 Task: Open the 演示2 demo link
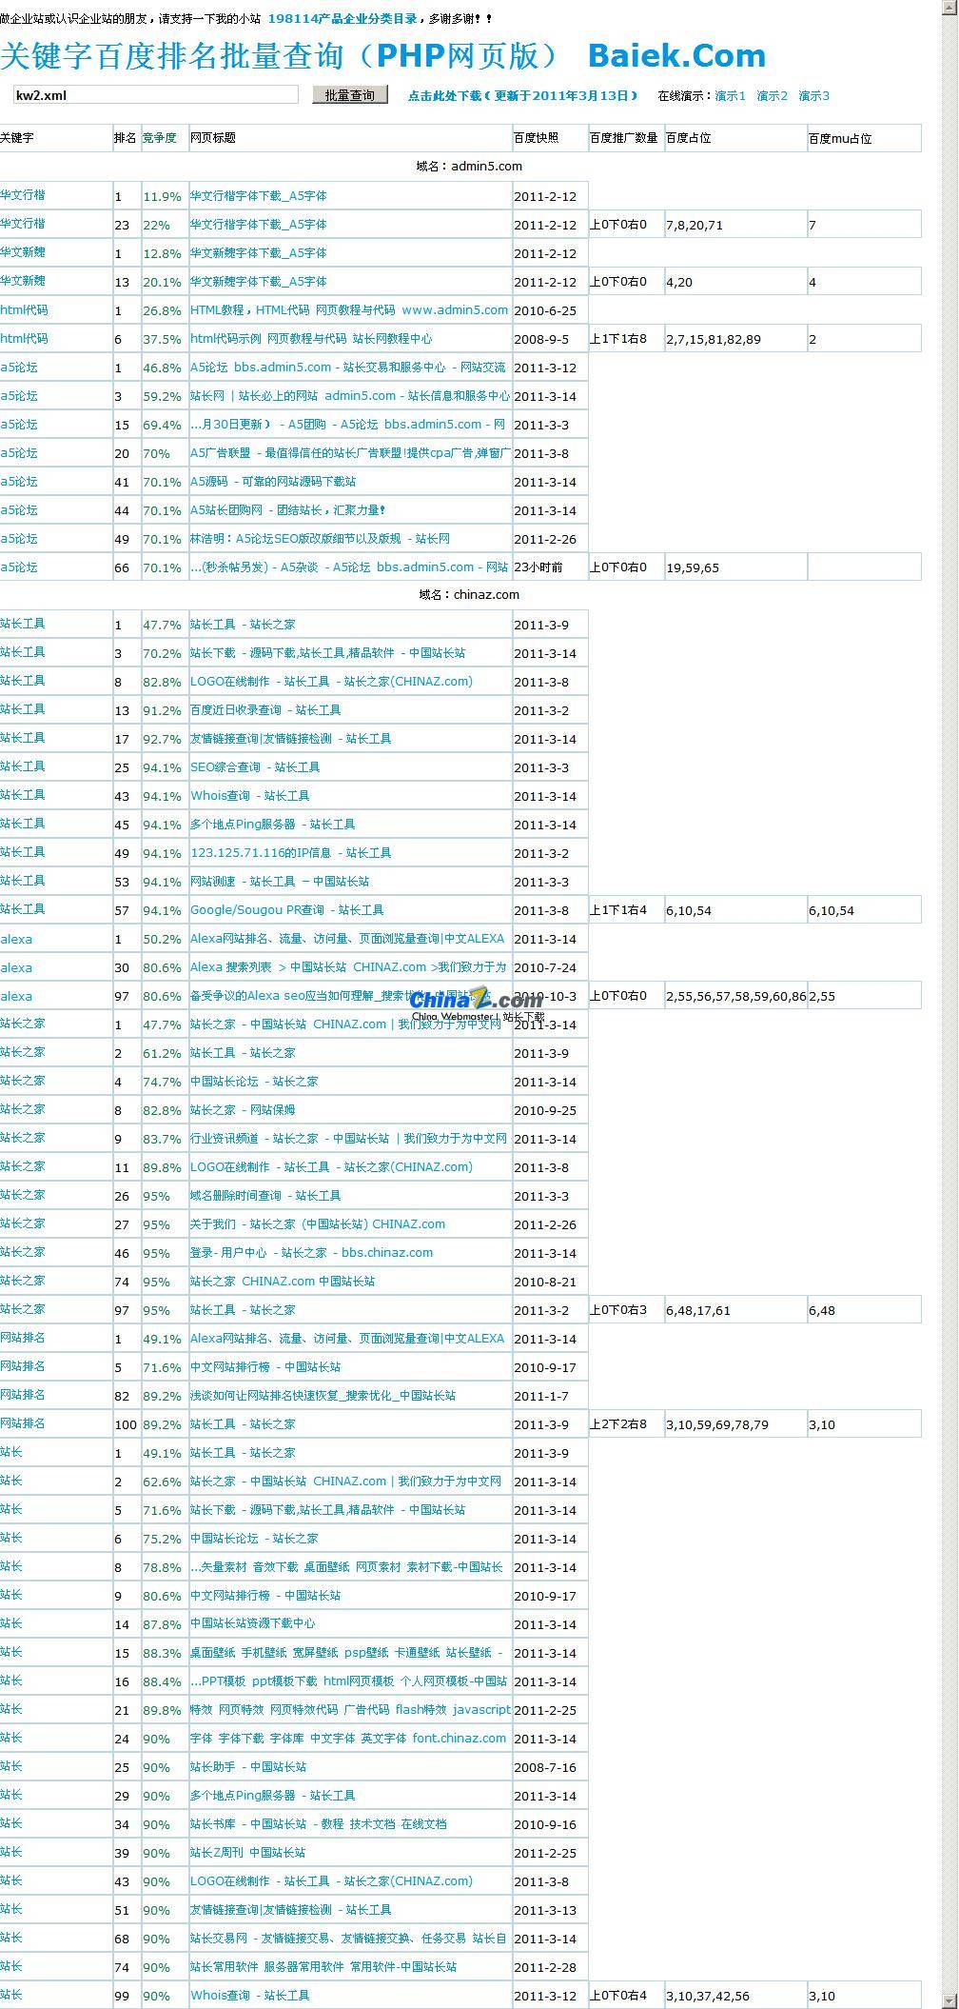[x=772, y=96]
